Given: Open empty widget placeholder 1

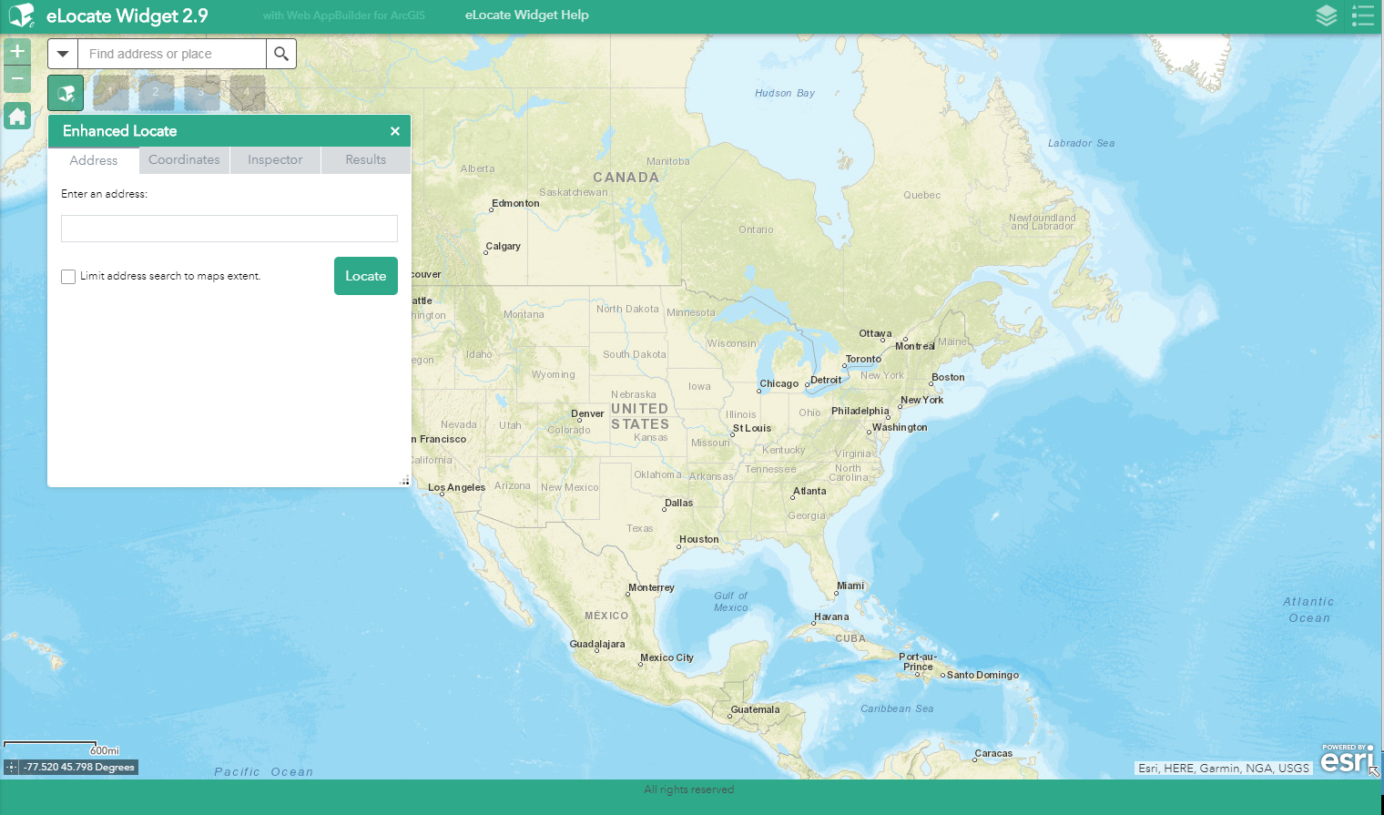Looking at the screenshot, I should point(111,93).
